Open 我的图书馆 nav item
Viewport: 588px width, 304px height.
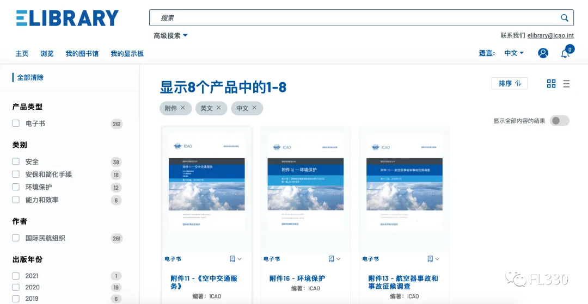tap(82, 53)
